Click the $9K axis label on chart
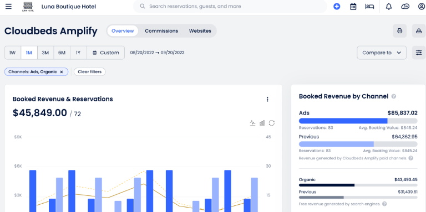426x212 pixels. (18, 137)
